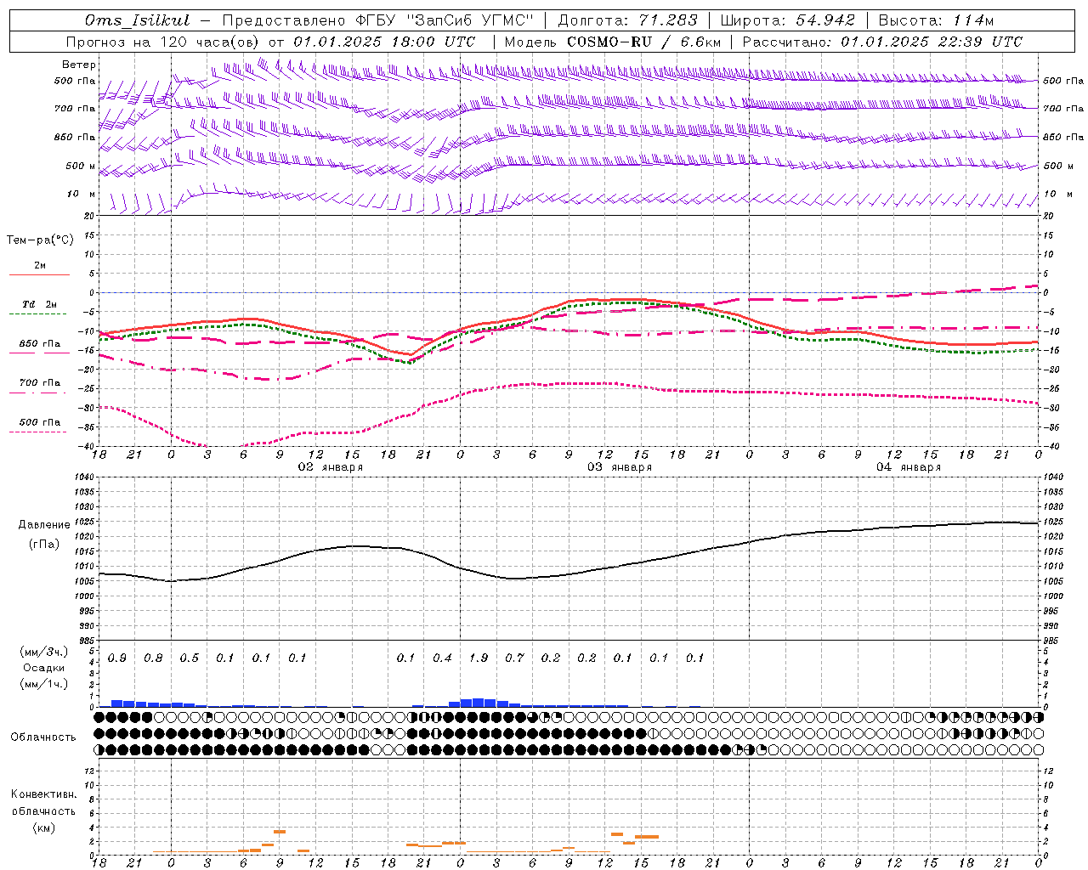The height and width of the screenshot is (870, 1088).
Task: Click the 500 гПа temperature legend entry
Action: point(40,422)
